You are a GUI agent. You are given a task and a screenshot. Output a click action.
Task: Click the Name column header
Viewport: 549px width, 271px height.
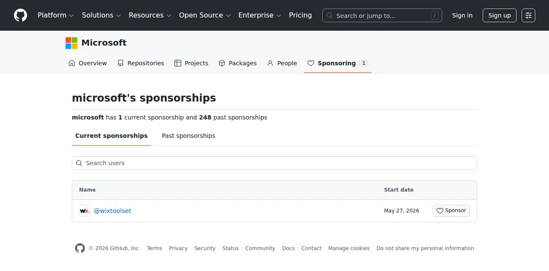pos(87,190)
